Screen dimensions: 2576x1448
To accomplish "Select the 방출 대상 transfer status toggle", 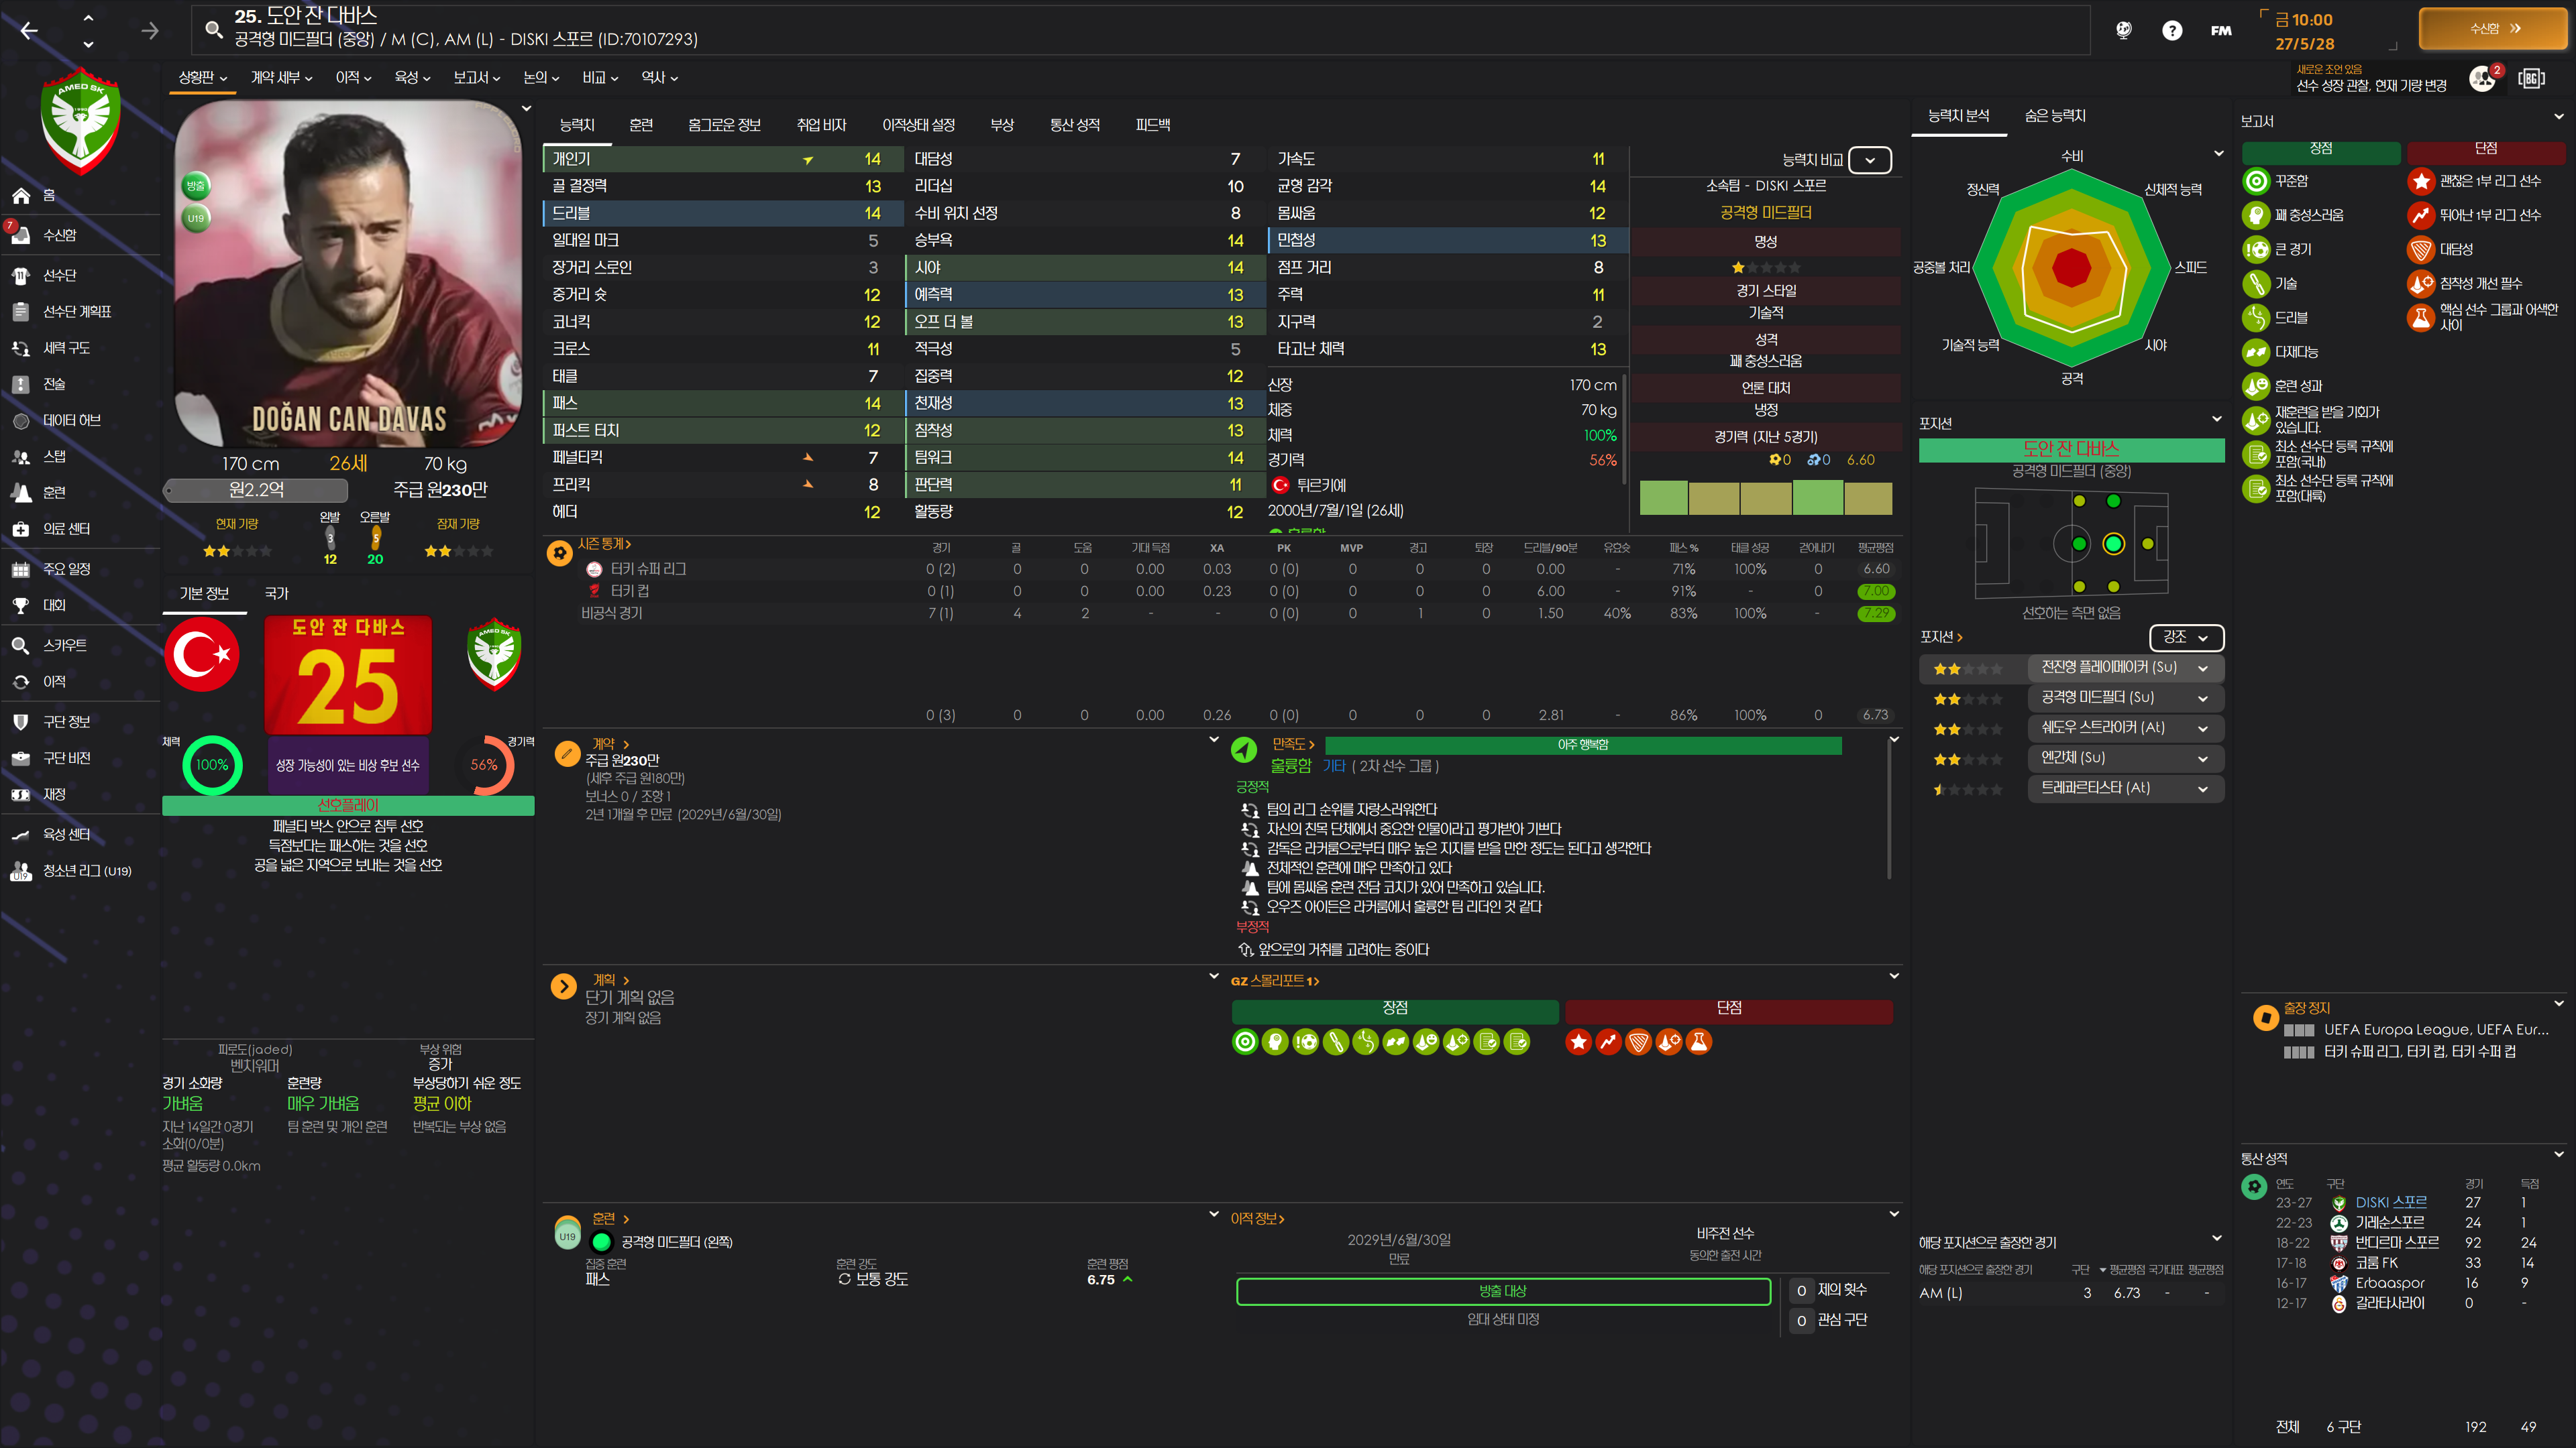I will [1502, 1291].
